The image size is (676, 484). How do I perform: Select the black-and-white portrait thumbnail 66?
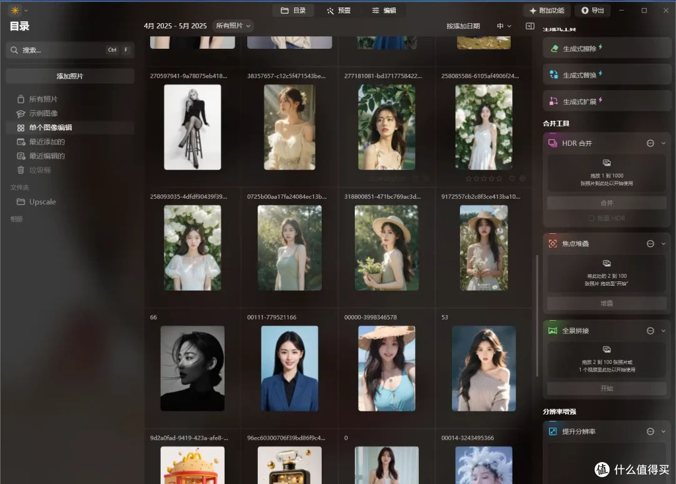[192, 368]
